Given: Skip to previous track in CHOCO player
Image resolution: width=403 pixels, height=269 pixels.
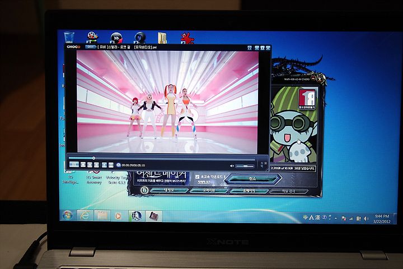Looking at the screenshot, I should 90,165.
